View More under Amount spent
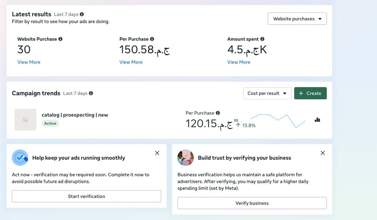 point(239,62)
